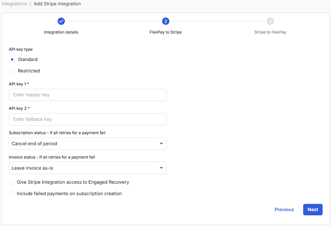This screenshot has height=226, width=331.
Task: Select the Restricted API key type
Action: point(12,71)
